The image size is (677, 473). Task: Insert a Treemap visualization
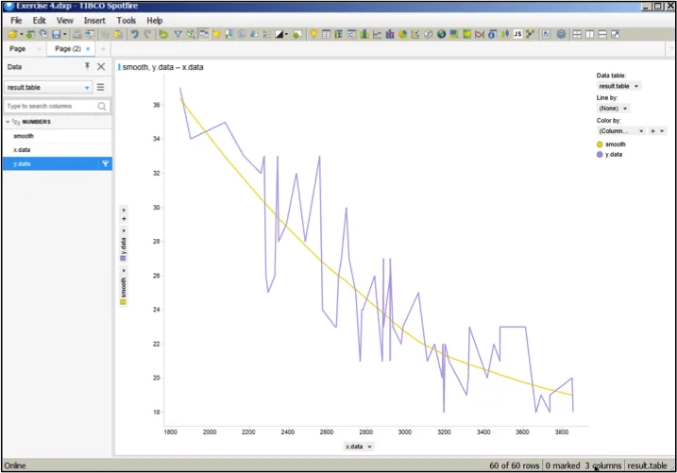pyautogui.click(x=454, y=34)
